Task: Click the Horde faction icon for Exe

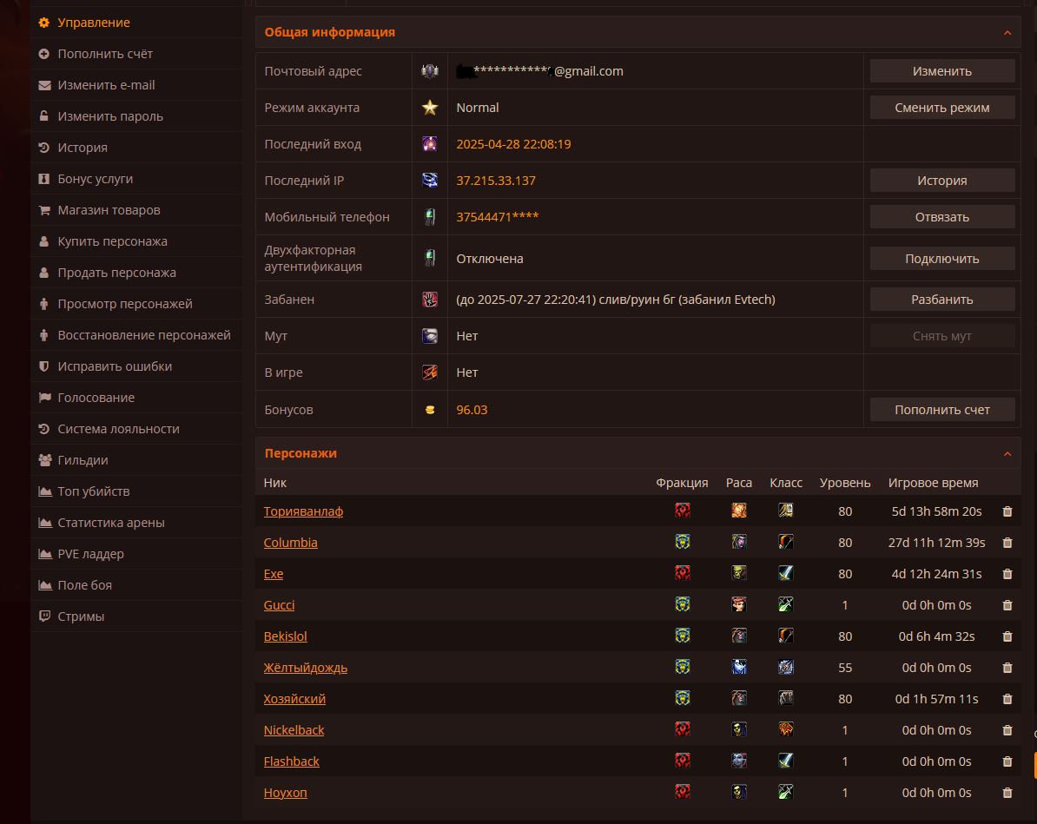Action: (683, 573)
